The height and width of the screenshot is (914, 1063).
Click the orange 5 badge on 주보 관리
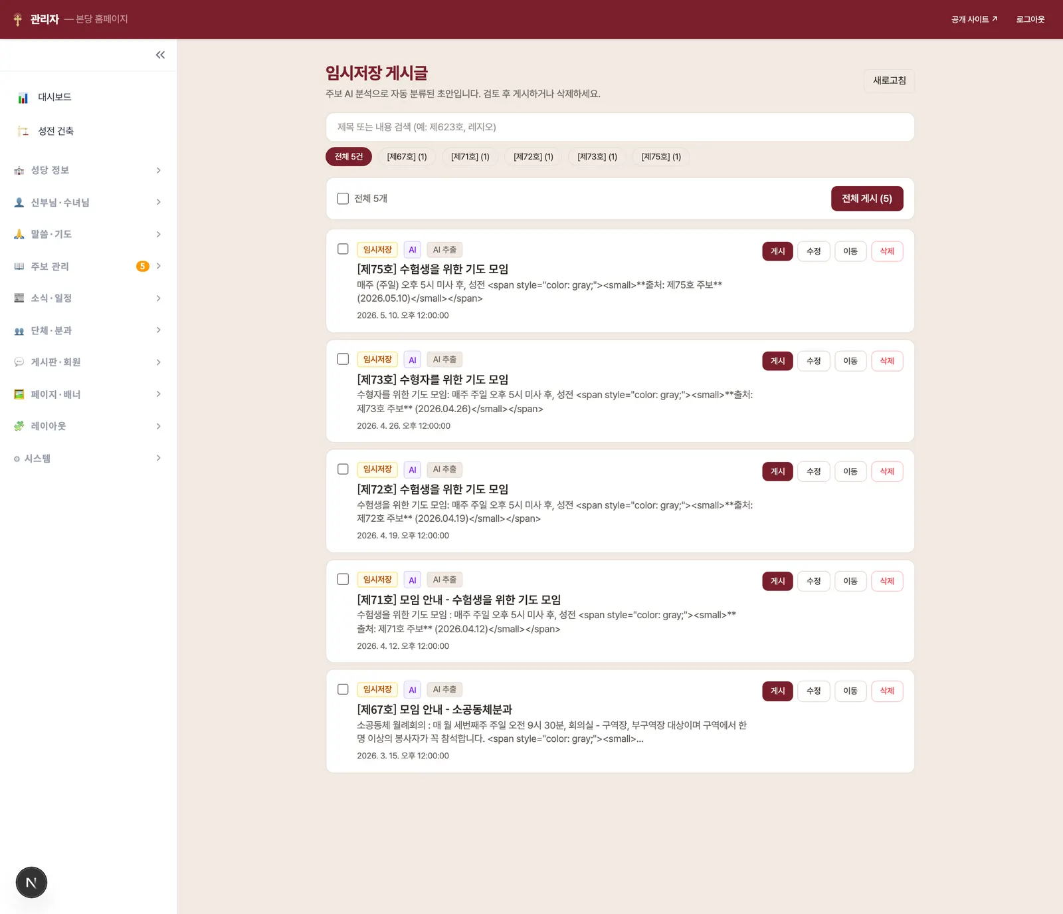point(143,267)
